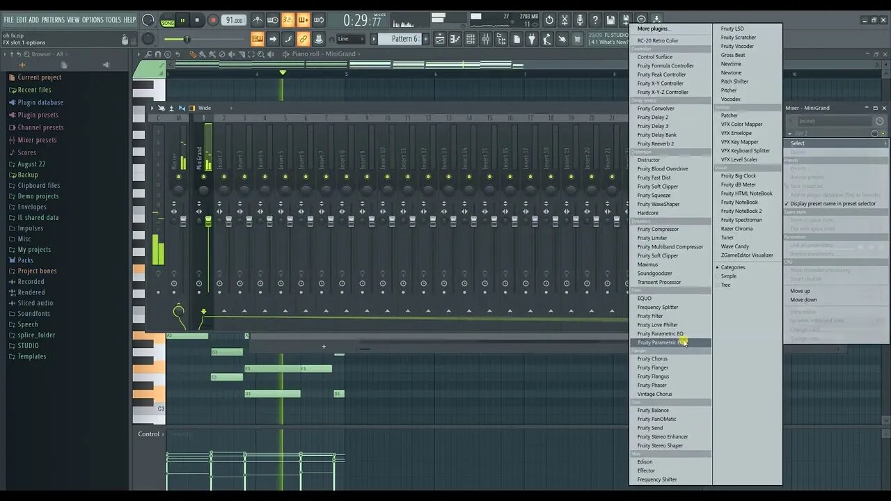Select zoom magnifier tool in piano roll
Screen dimensions: 891x501
(261, 54)
